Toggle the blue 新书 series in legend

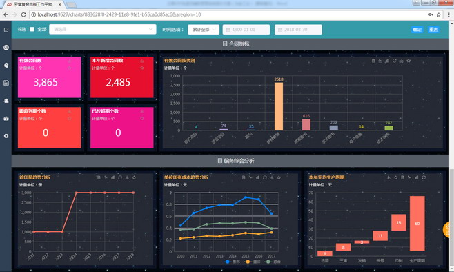tap(233, 262)
